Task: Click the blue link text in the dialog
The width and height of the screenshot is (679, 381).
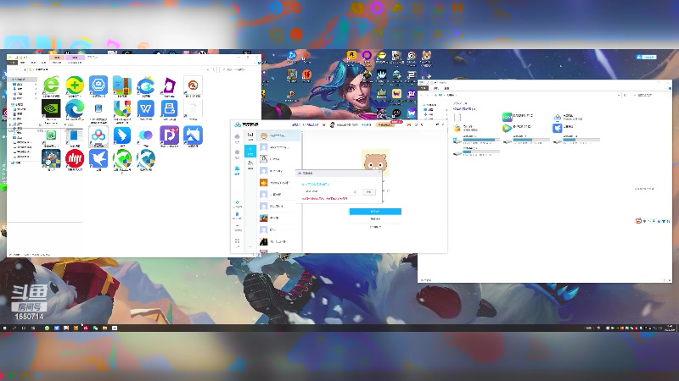Action: pos(316,184)
